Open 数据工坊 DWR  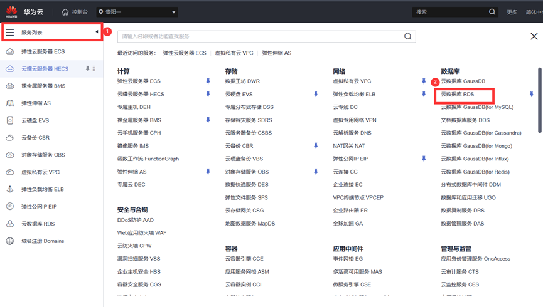(x=242, y=81)
